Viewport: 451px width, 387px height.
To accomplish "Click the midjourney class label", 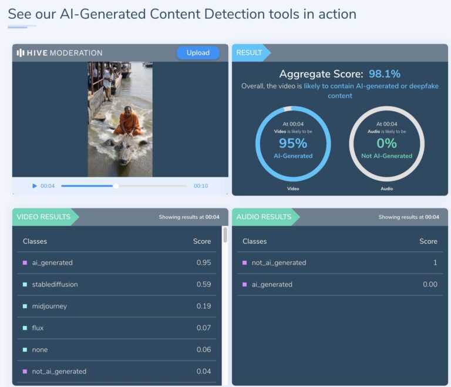I will (49, 306).
